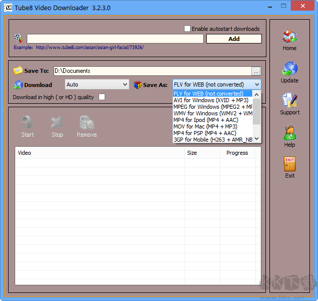This screenshot has height=301, width=318.
Task: Open the Auto download dropdown
Action: pyautogui.click(x=97, y=84)
